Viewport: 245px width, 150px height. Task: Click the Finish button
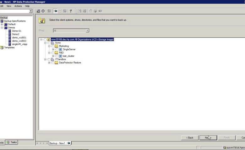[227, 138]
